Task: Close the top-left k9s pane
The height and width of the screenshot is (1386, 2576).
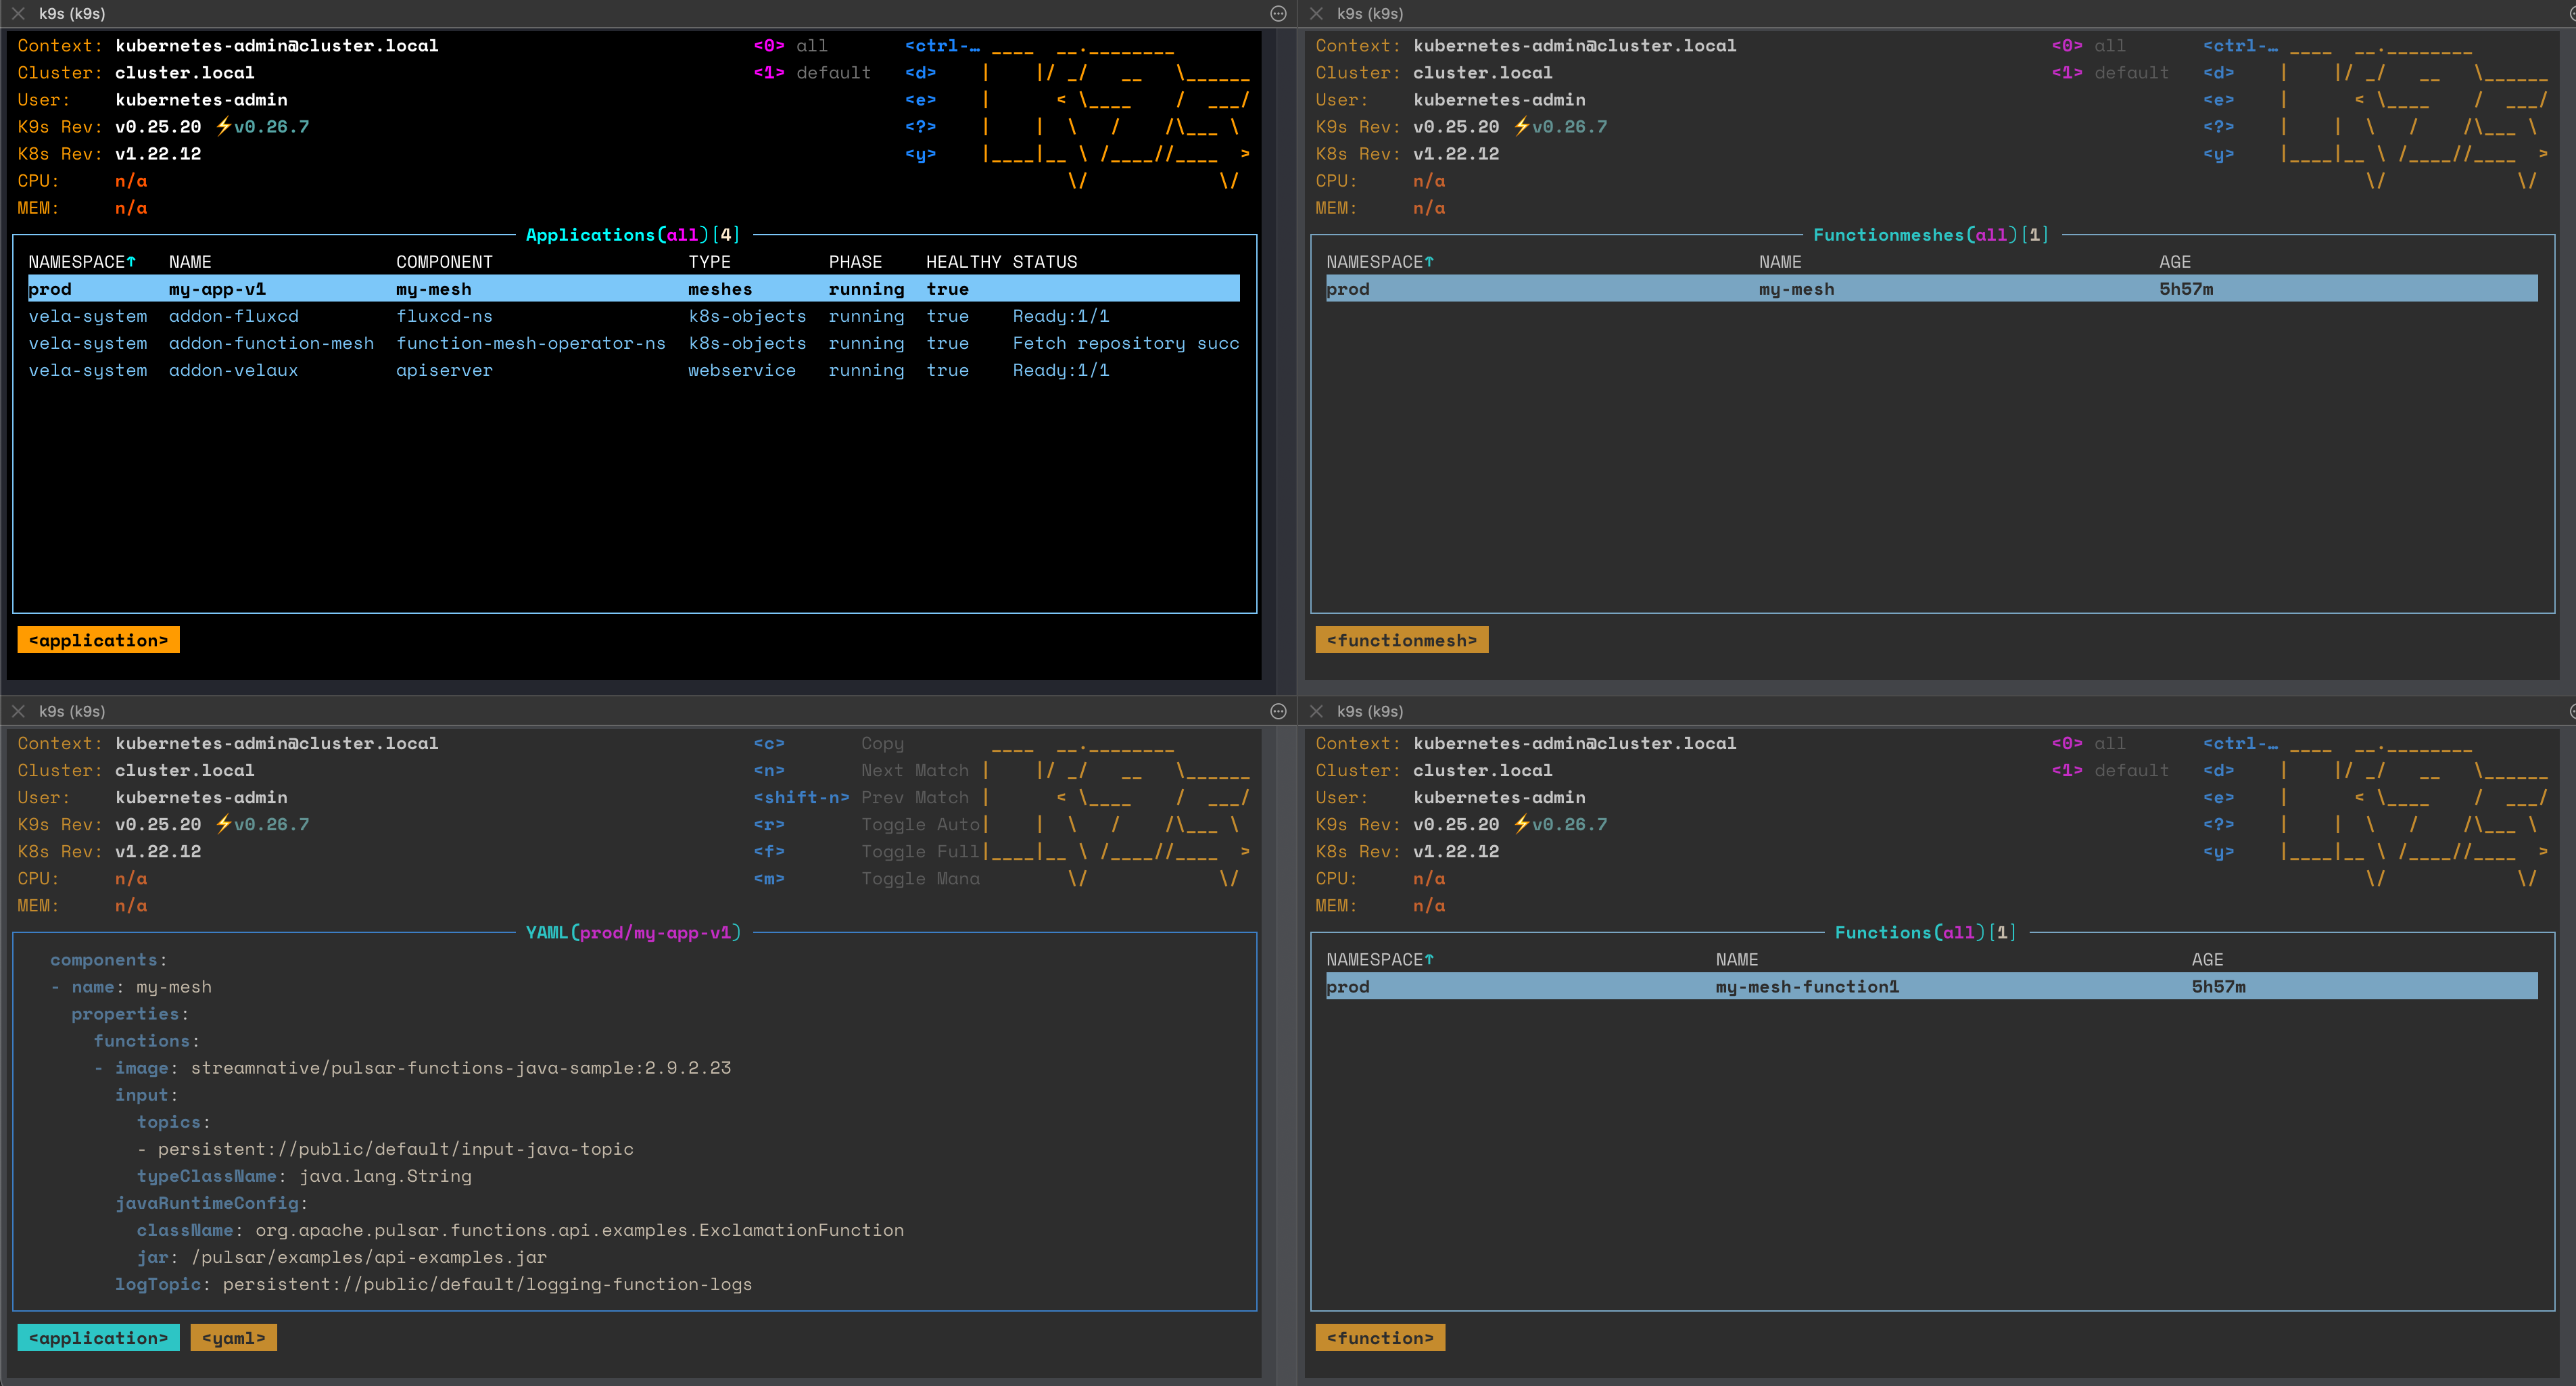Action: click(18, 13)
